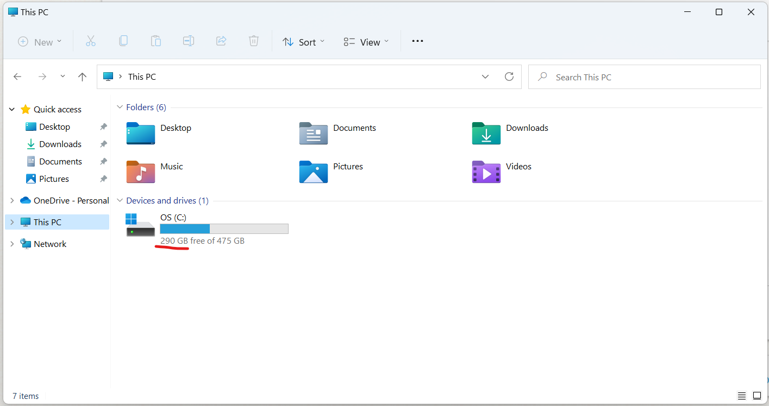This screenshot has width=769, height=406.
Task: Switch to large thumbnails view in status bar
Action: click(757, 396)
